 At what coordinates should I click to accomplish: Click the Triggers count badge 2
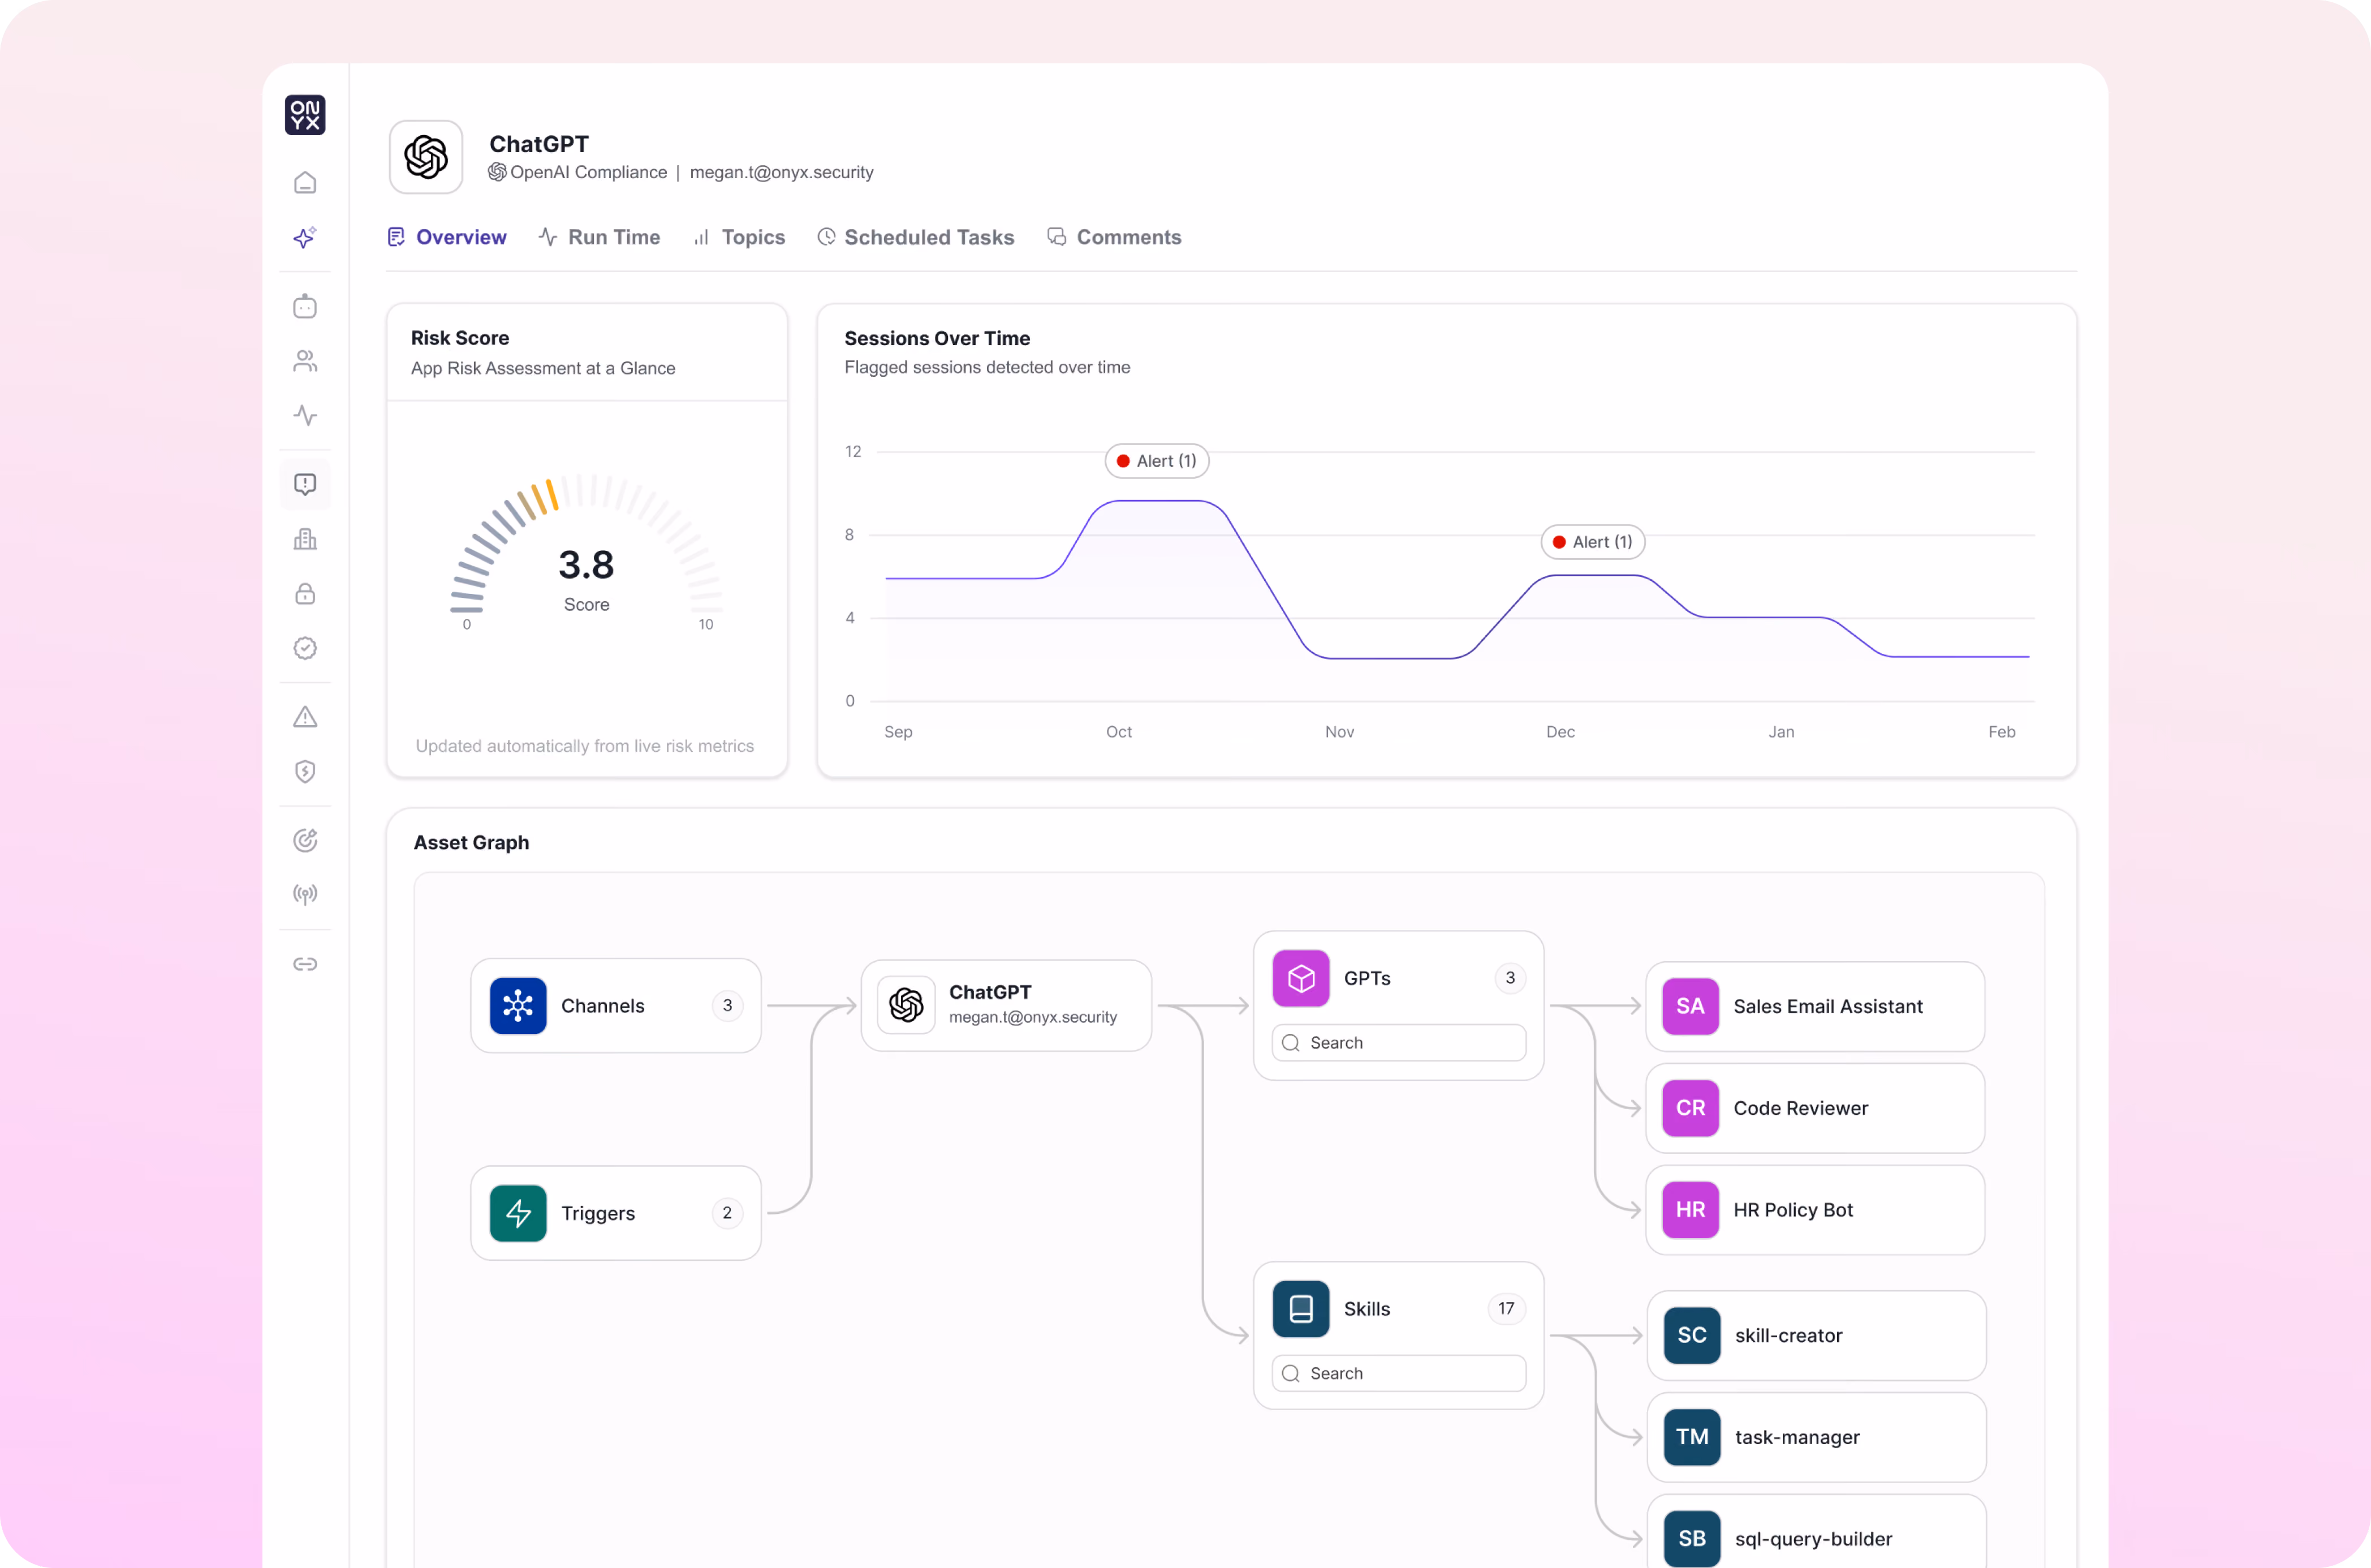pos(727,1213)
